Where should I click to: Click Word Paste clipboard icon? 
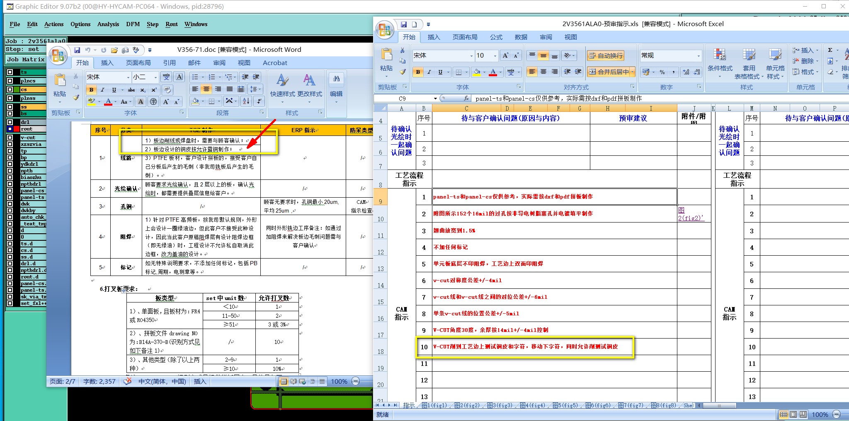click(60, 80)
